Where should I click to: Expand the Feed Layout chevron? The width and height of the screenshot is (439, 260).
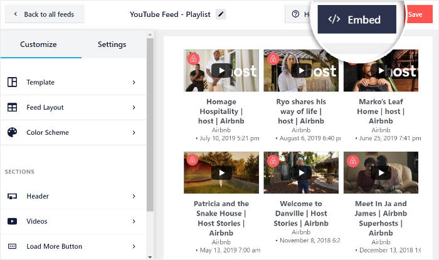click(x=134, y=107)
